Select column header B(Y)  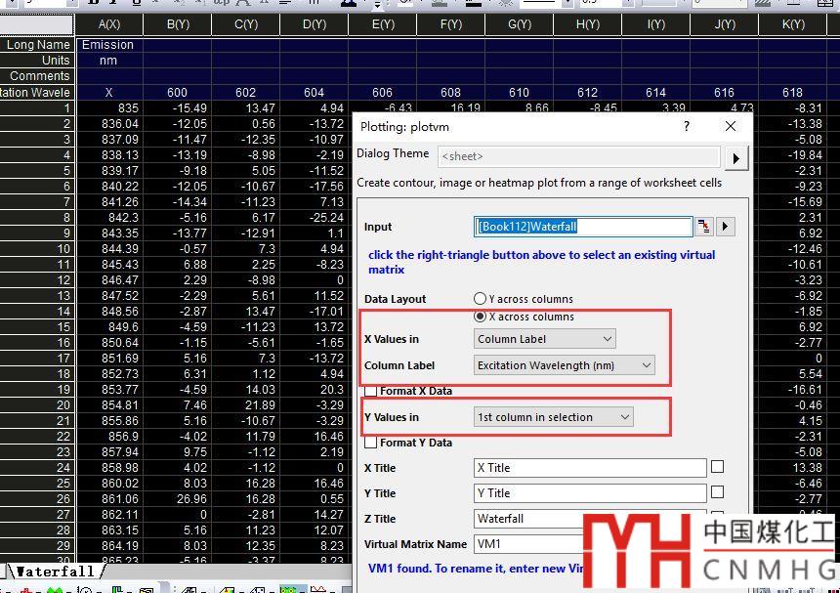point(178,24)
